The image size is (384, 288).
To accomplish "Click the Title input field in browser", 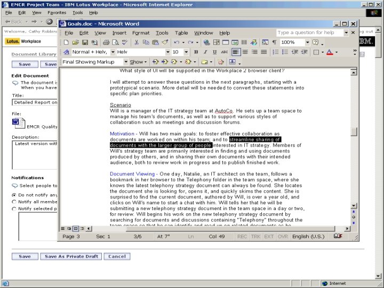I will 35,102.
